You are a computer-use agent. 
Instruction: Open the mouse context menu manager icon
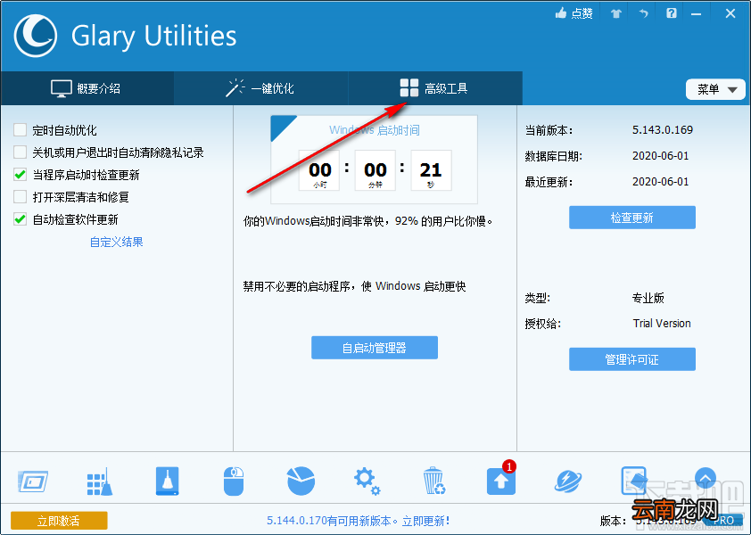[x=234, y=481]
